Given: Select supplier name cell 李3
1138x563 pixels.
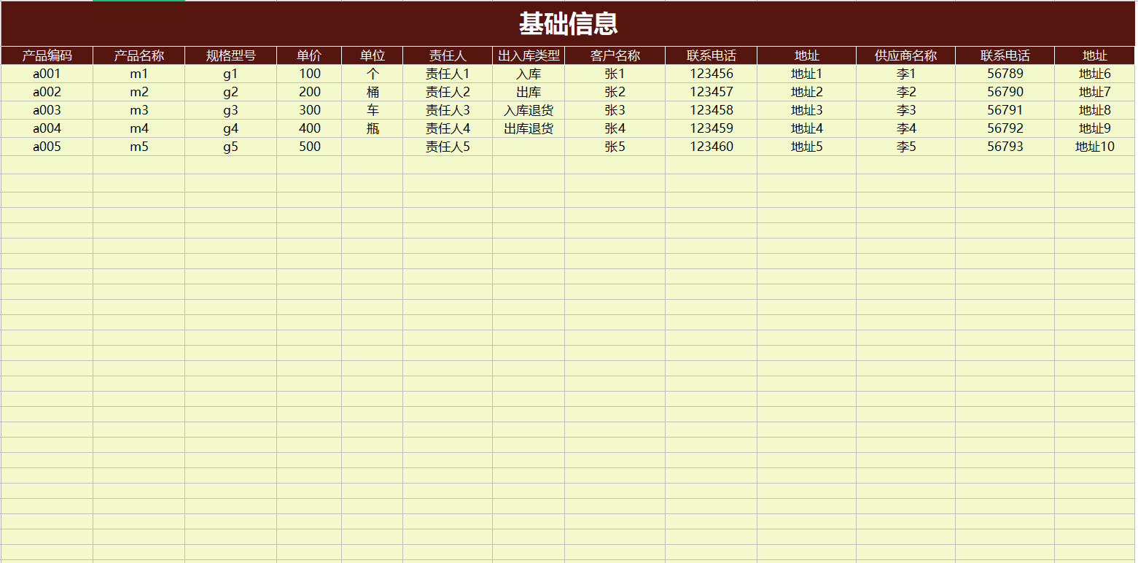Looking at the screenshot, I should point(906,110).
